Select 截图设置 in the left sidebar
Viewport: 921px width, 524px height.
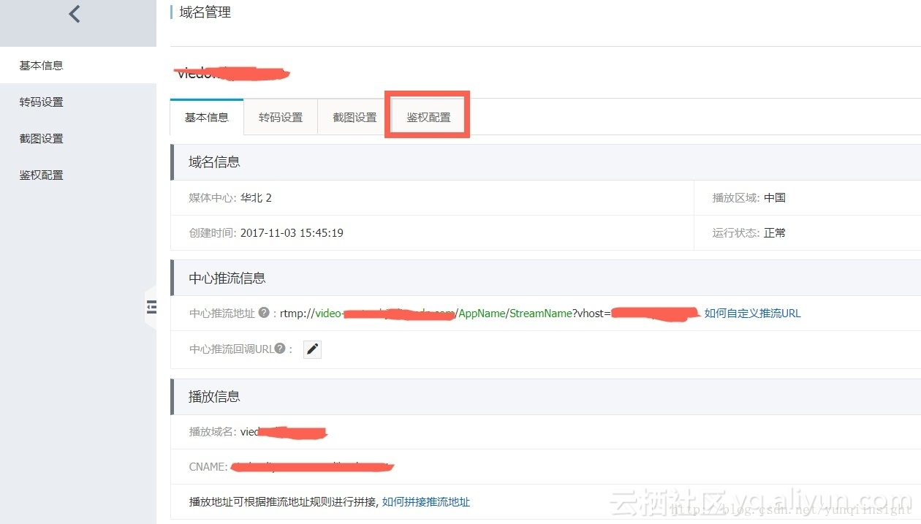[x=41, y=138]
